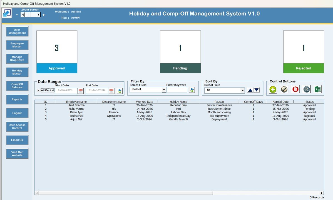This screenshot has width=333, height=200.
Task: Click the application logo at top left
Action: click(6, 13)
